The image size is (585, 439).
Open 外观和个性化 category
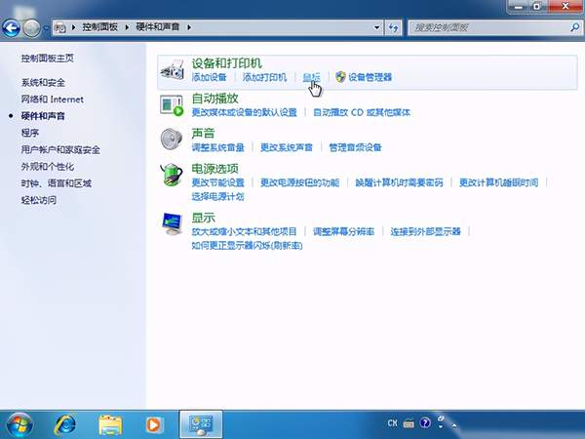(x=48, y=167)
